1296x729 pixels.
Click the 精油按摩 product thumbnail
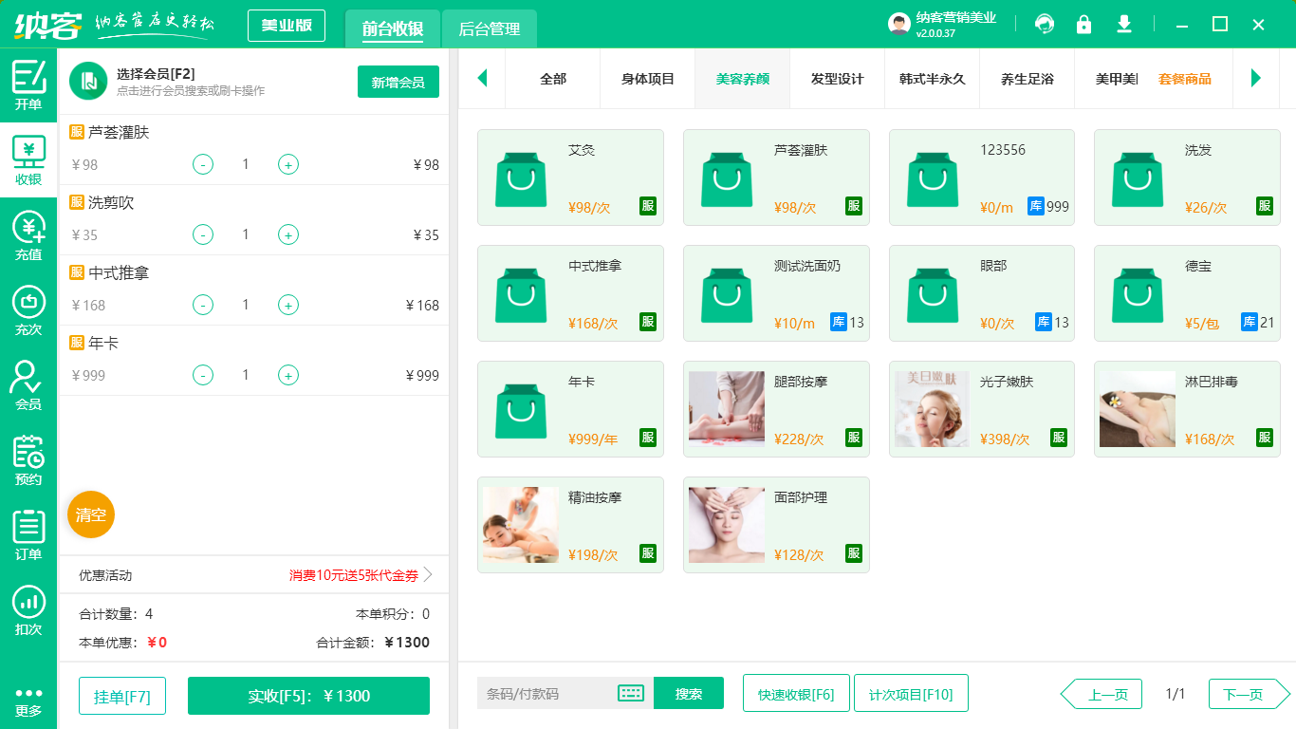(520, 524)
